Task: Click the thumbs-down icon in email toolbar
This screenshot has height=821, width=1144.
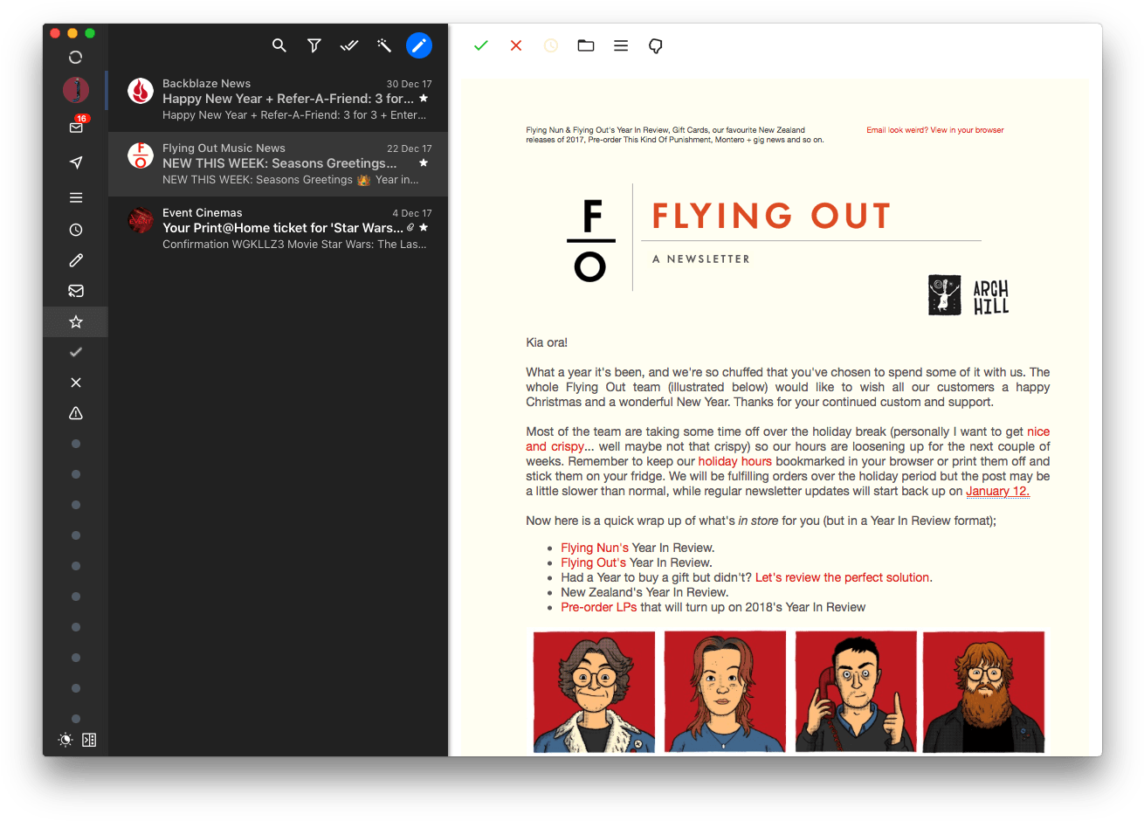Action: tap(656, 46)
